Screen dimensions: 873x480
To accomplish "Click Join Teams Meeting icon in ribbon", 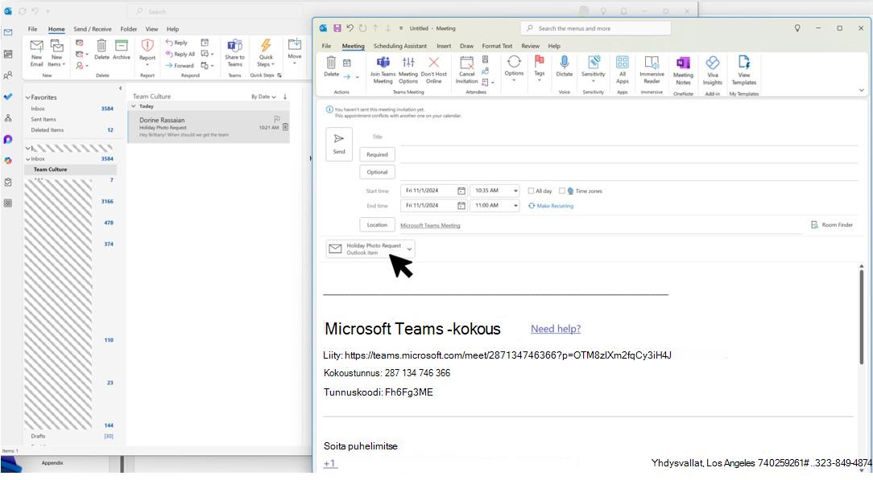I will pyautogui.click(x=383, y=69).
